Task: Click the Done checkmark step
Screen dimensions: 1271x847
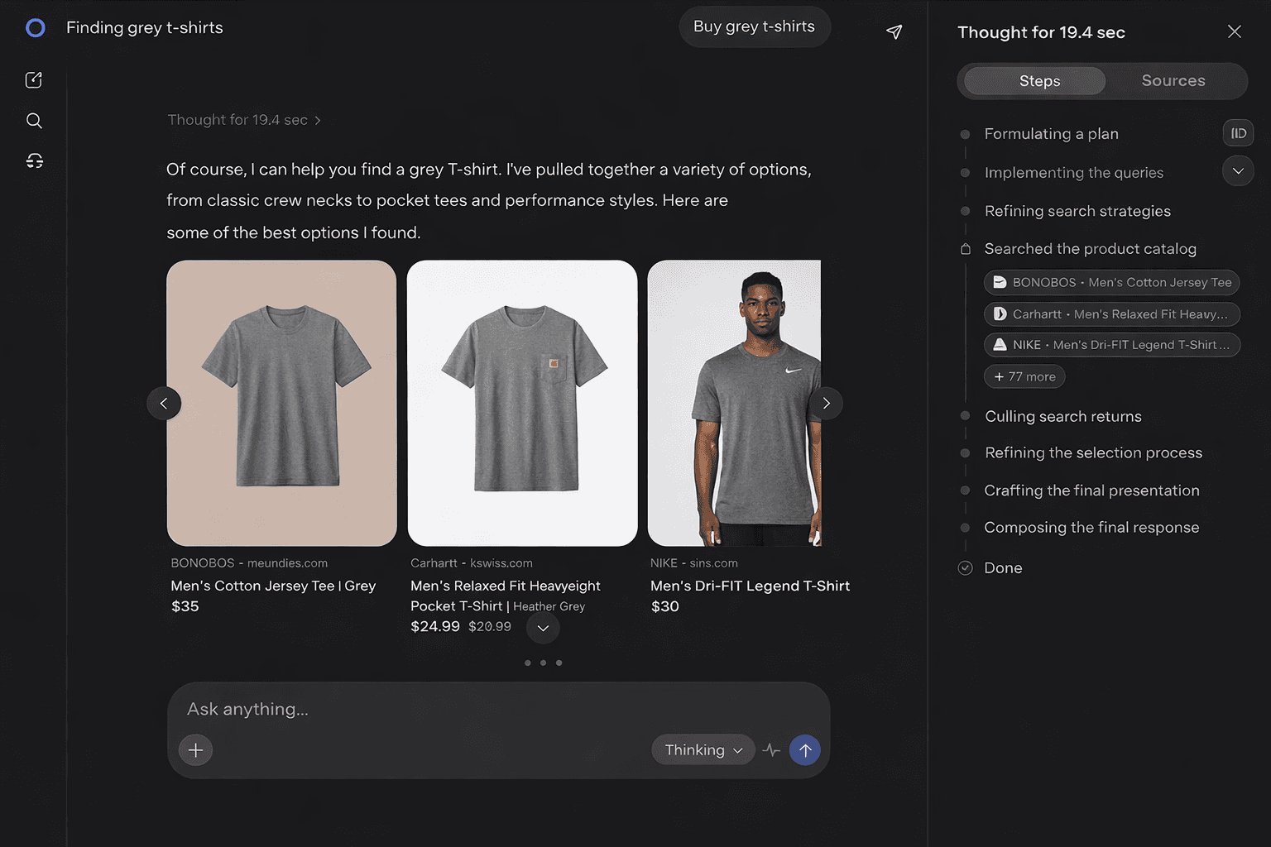Action: 965,568
